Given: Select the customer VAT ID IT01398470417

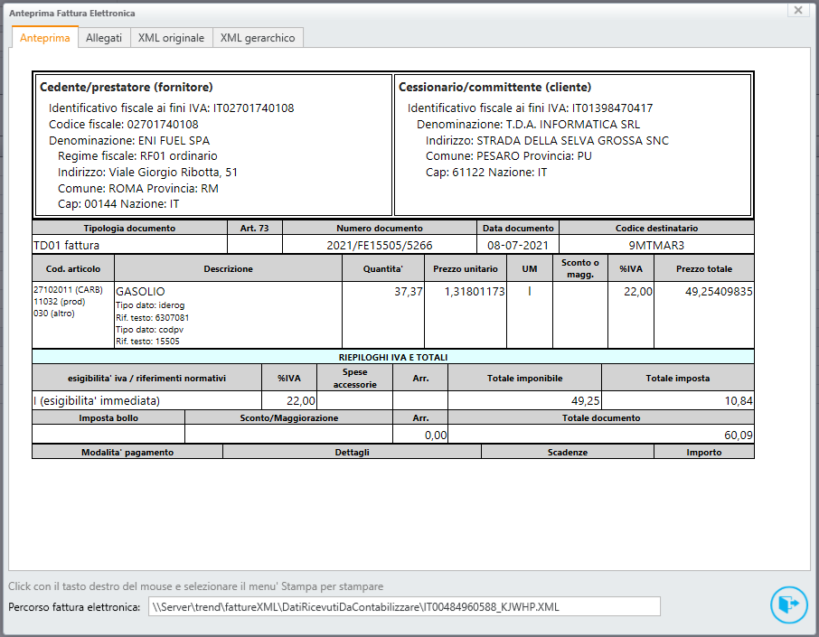Looking at the screenshot, I should tap(612, 108).
